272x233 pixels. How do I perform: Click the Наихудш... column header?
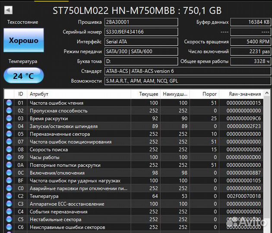coord(175,94)
